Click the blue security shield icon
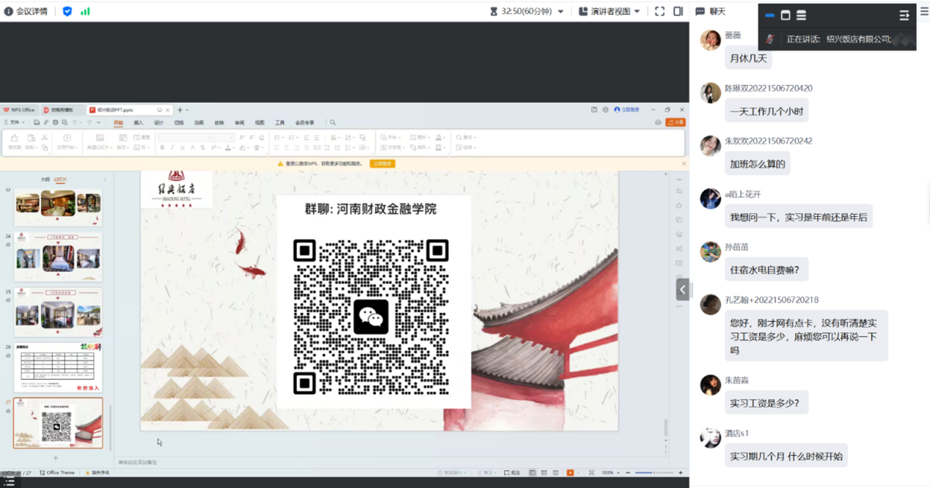This screenshot has width=930, height=488. pos(67,11)
